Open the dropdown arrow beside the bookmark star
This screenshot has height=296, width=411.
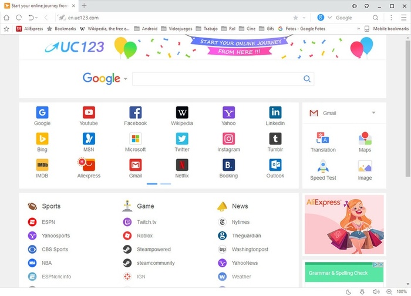tap(304, 18)
